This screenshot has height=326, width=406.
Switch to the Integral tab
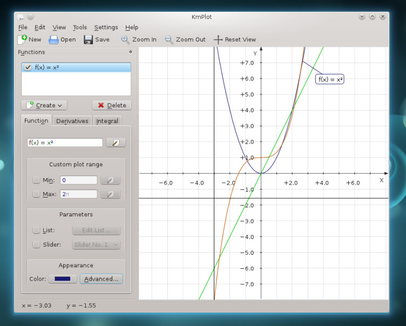(x=107, y=121)
